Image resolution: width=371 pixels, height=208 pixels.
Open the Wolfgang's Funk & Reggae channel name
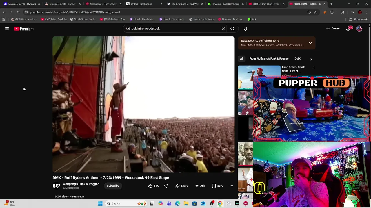tap(81, 184)
